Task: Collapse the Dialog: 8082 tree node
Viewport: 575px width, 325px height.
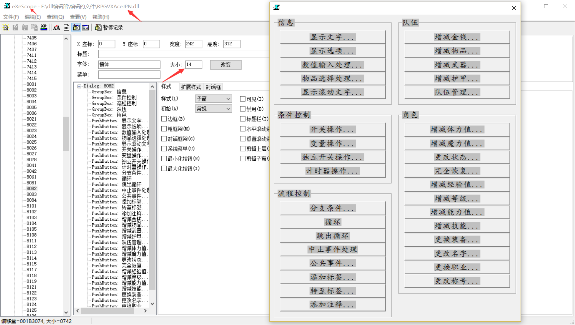Action: click(79, 86)
